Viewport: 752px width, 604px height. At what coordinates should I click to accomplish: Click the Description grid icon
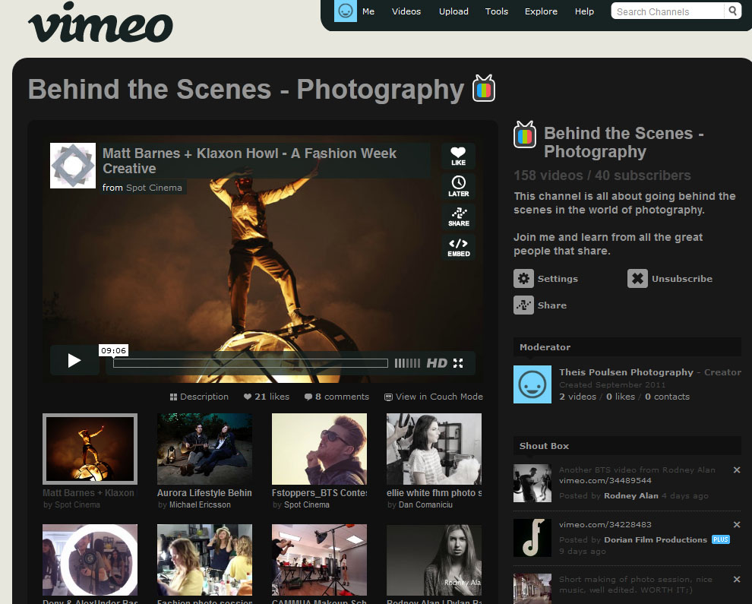pos(174,397)
